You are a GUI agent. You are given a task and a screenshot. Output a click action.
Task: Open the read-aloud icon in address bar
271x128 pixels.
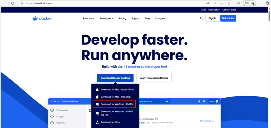tap(208, 3)
